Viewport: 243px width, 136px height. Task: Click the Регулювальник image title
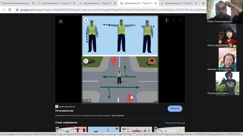tap(64, 111)
